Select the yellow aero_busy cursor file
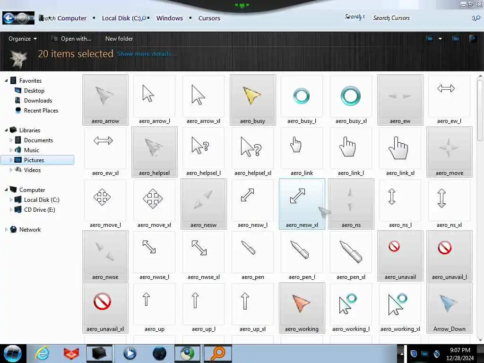The image size is (484, 363). click(252, 100)
